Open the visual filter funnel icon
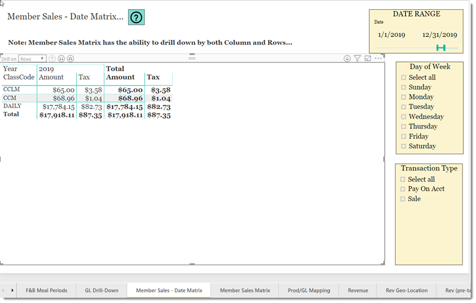 click(x=357, y=58)
